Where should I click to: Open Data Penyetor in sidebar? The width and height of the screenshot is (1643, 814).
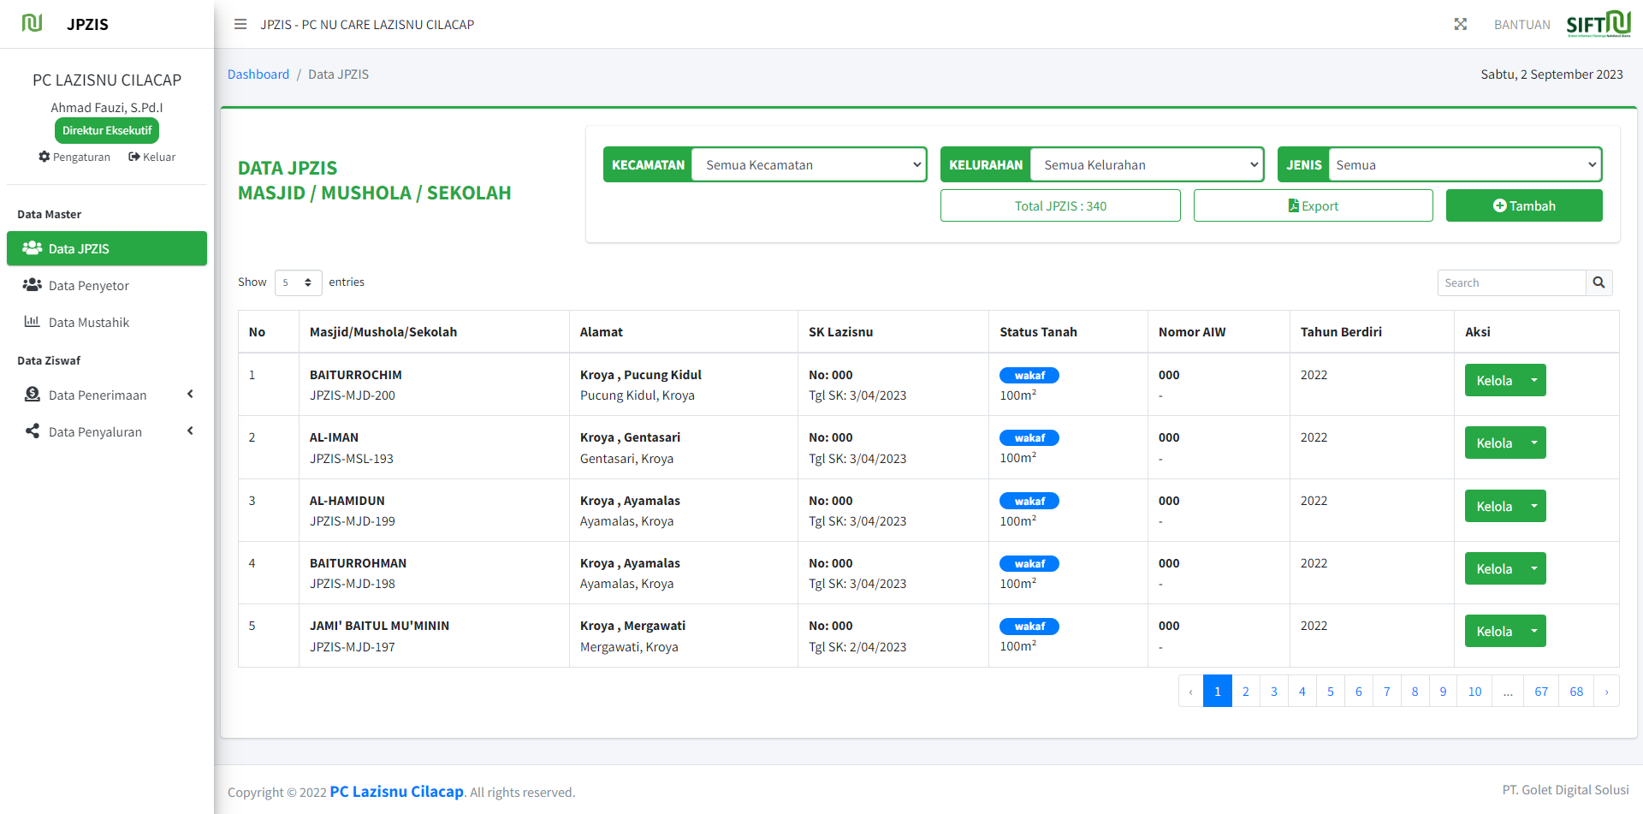click(x=89, y=286)
